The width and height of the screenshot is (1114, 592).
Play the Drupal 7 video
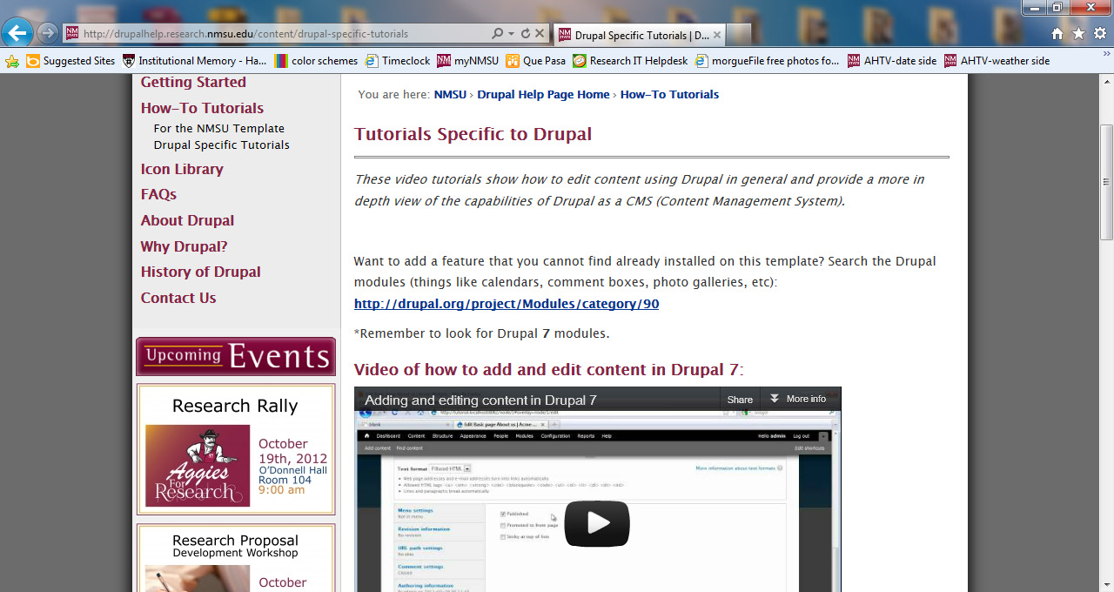click(x=597, y=523)
